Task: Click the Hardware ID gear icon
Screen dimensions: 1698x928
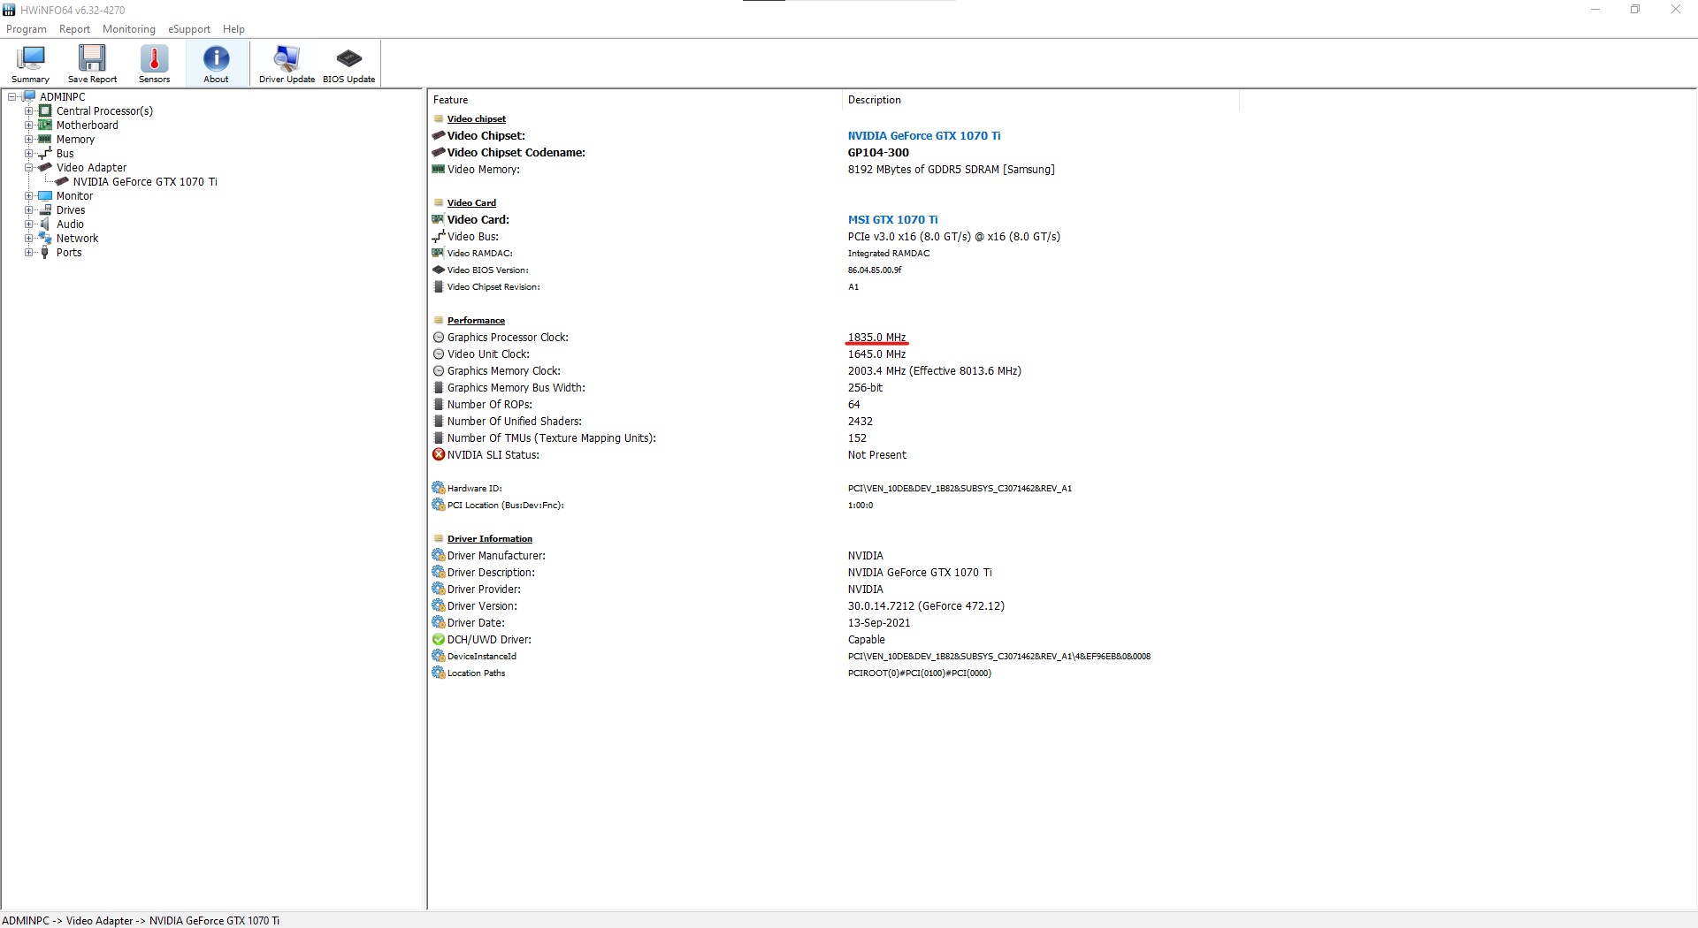Action: [439, 488]
